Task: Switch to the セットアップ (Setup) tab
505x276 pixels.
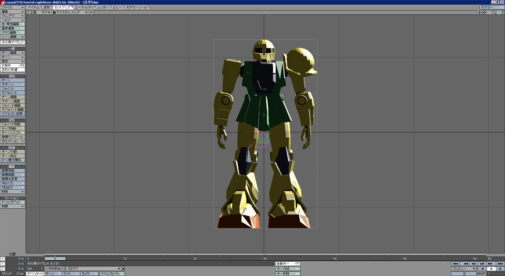Action: click(x=62, y=7)
